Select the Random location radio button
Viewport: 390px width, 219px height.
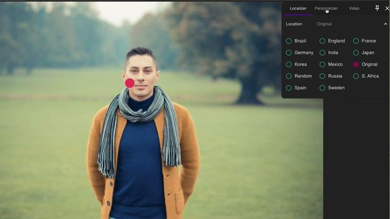(x=288, y=76)
